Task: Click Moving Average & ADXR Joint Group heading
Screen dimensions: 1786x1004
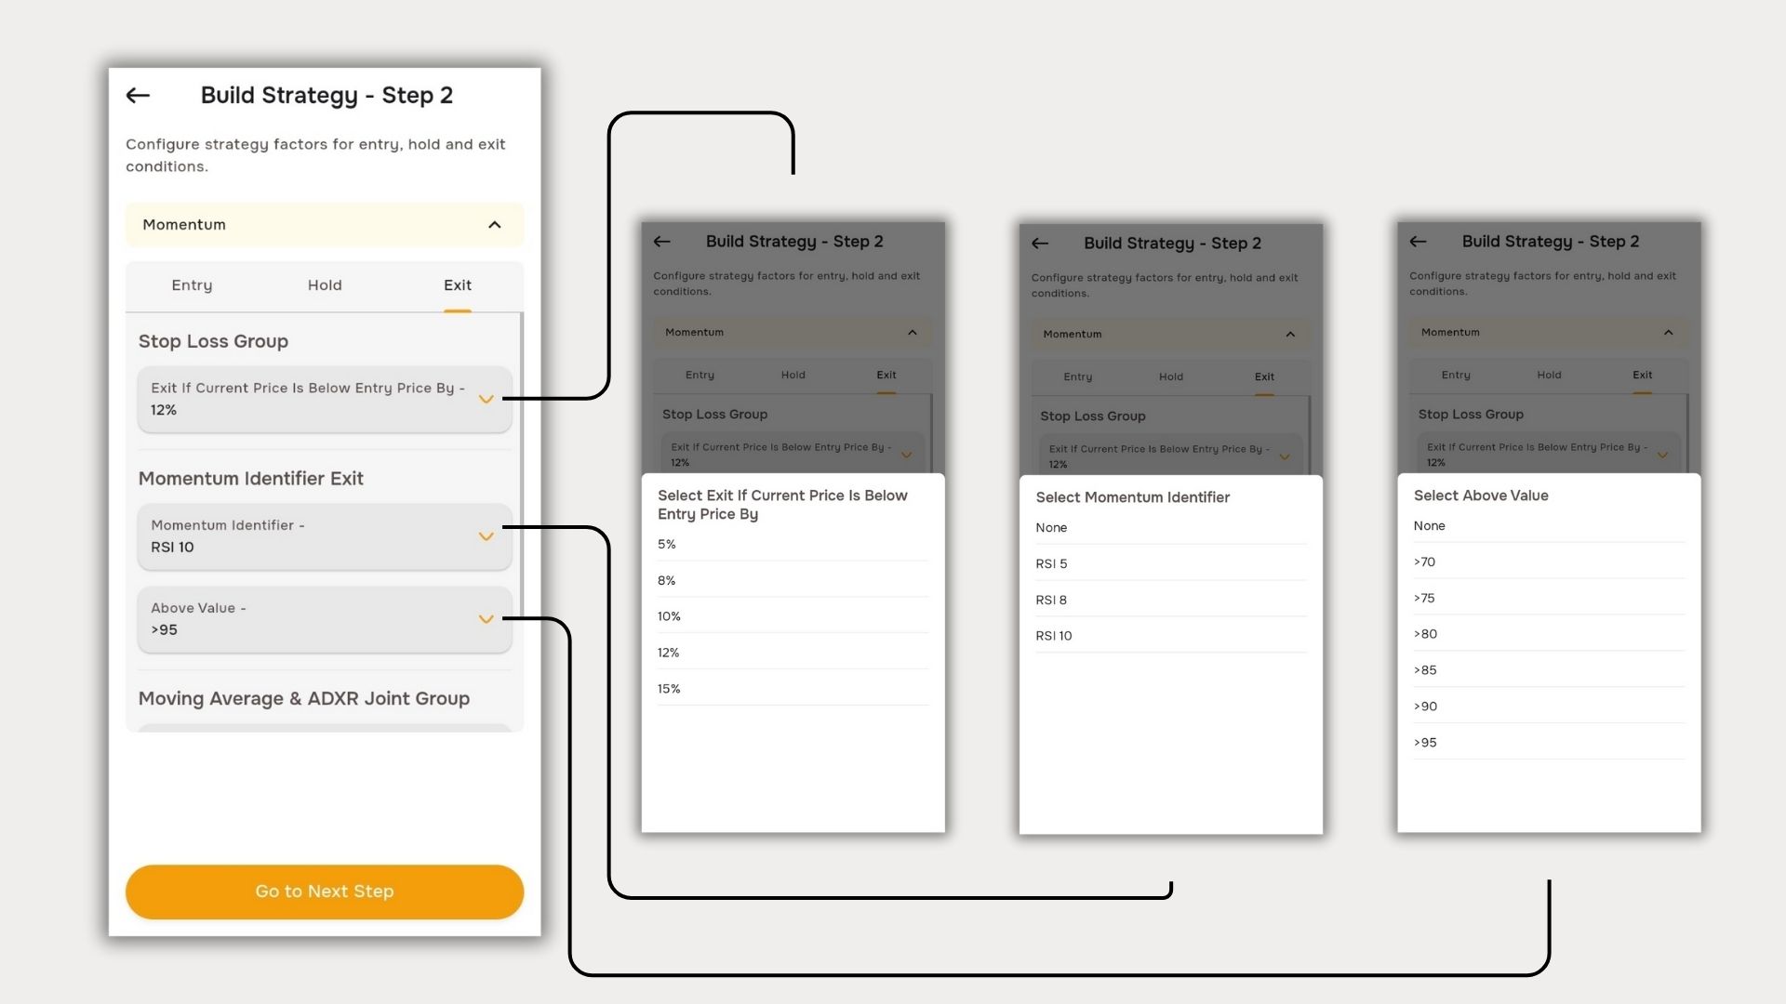Action: pos(304,699)
